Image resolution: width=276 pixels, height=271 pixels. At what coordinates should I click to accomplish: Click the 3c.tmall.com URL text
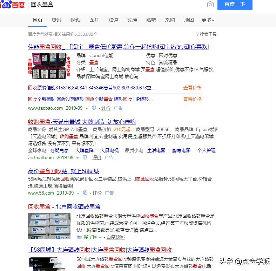(41, 157)
